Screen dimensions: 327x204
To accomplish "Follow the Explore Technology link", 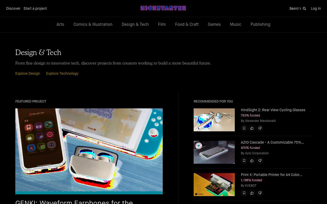I will 62,73.
